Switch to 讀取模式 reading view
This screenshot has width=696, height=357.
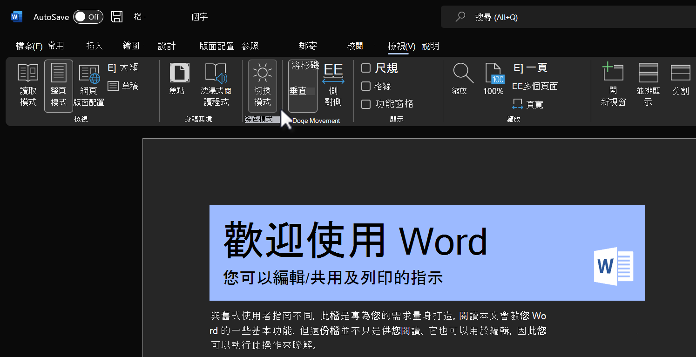point(28,86)
